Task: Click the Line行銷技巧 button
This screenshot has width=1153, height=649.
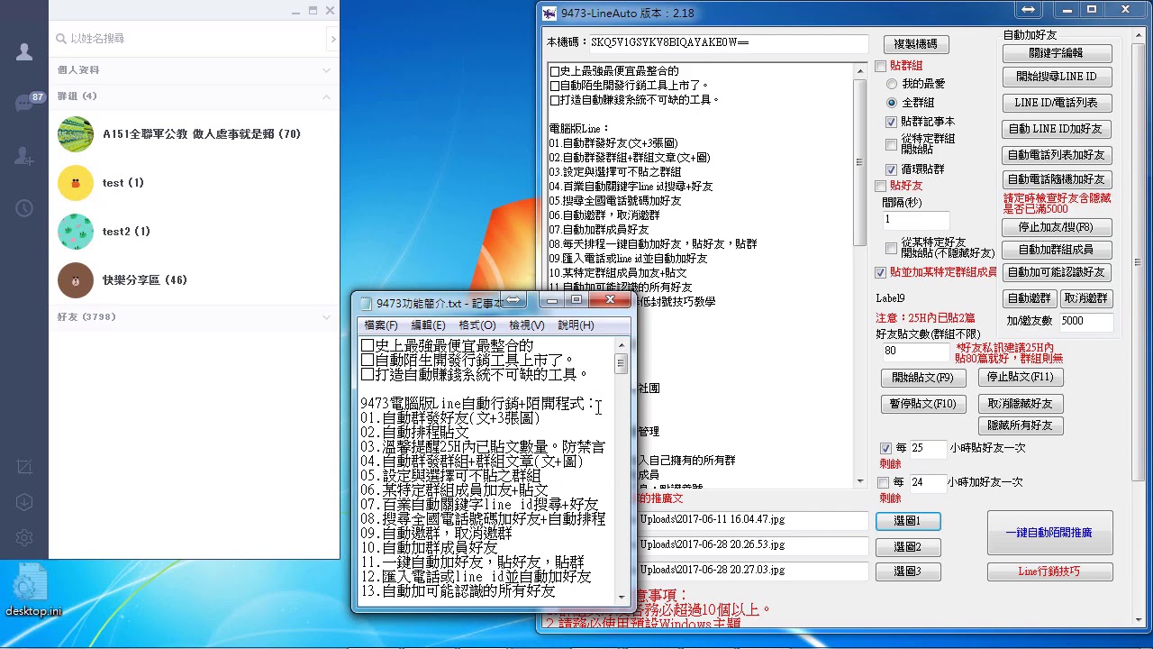Action: pyautogui.click(x=1049, y=571)
